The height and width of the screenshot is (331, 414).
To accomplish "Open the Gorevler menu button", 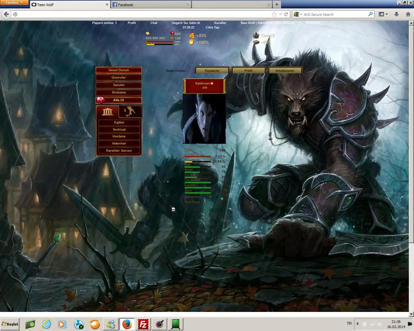I will pos(119,77).
